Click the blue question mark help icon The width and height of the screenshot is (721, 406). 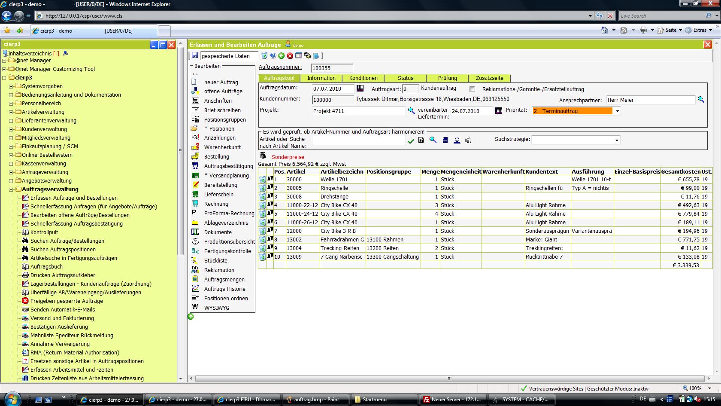click(273, 56)
